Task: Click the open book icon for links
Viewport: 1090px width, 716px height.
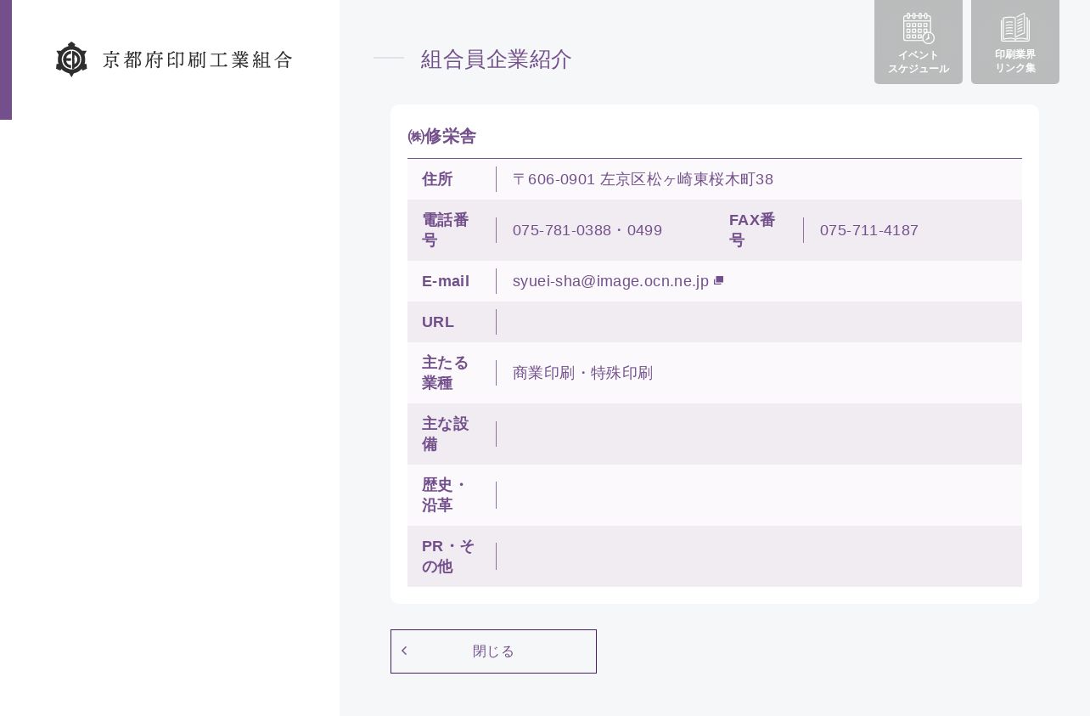Action: [1015, 28]
